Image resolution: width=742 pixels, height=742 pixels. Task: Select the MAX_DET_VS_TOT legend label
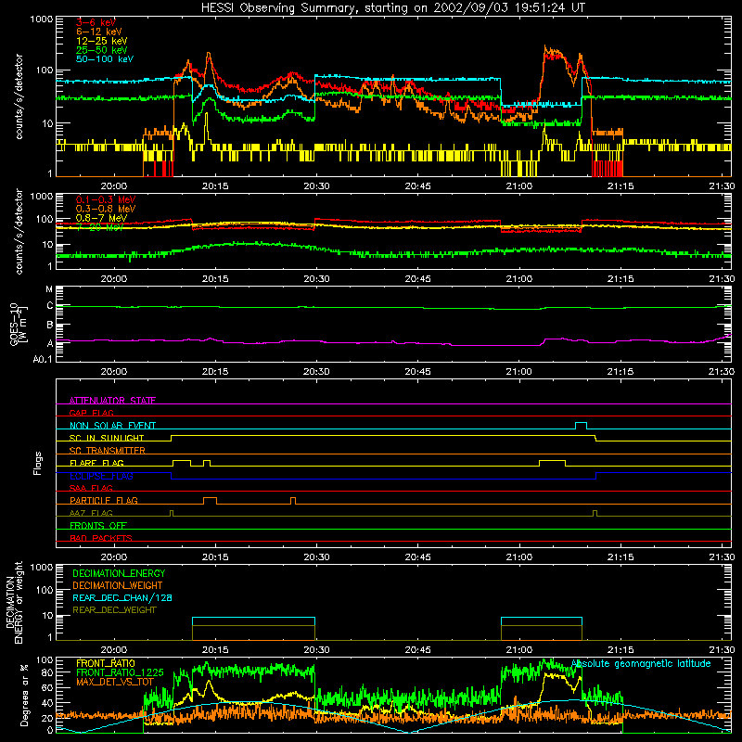(x=115, y=682)
